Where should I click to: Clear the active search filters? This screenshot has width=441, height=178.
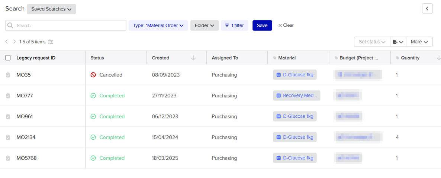pos(286,26)
